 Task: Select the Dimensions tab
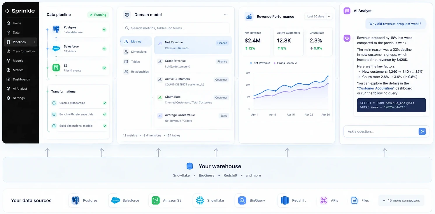(x=136, y=52)
